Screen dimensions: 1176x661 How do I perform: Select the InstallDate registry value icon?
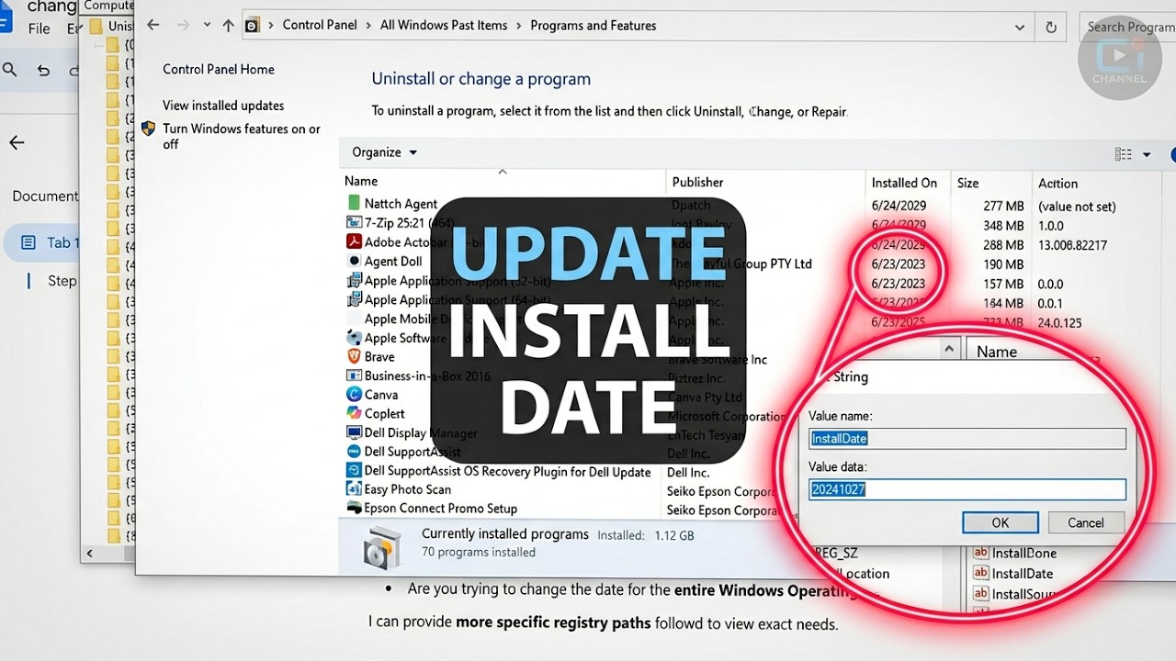[x=980, y=574]
